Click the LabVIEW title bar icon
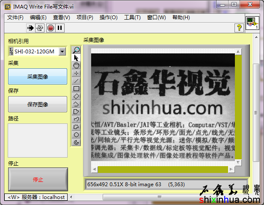Image resolution: width=264 pixels, height=205 pixels. click(x=7, y=7)
